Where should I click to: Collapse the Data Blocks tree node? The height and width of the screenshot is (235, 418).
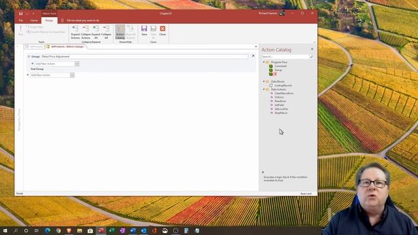[264, 82]
